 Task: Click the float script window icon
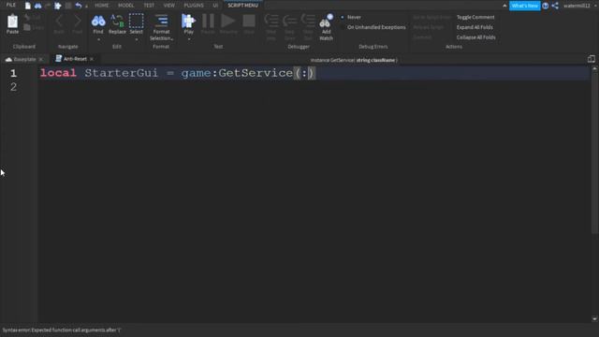tap(591, 59)
